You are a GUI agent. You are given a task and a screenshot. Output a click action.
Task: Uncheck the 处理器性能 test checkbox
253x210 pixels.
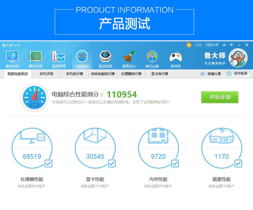click(48, 163)
